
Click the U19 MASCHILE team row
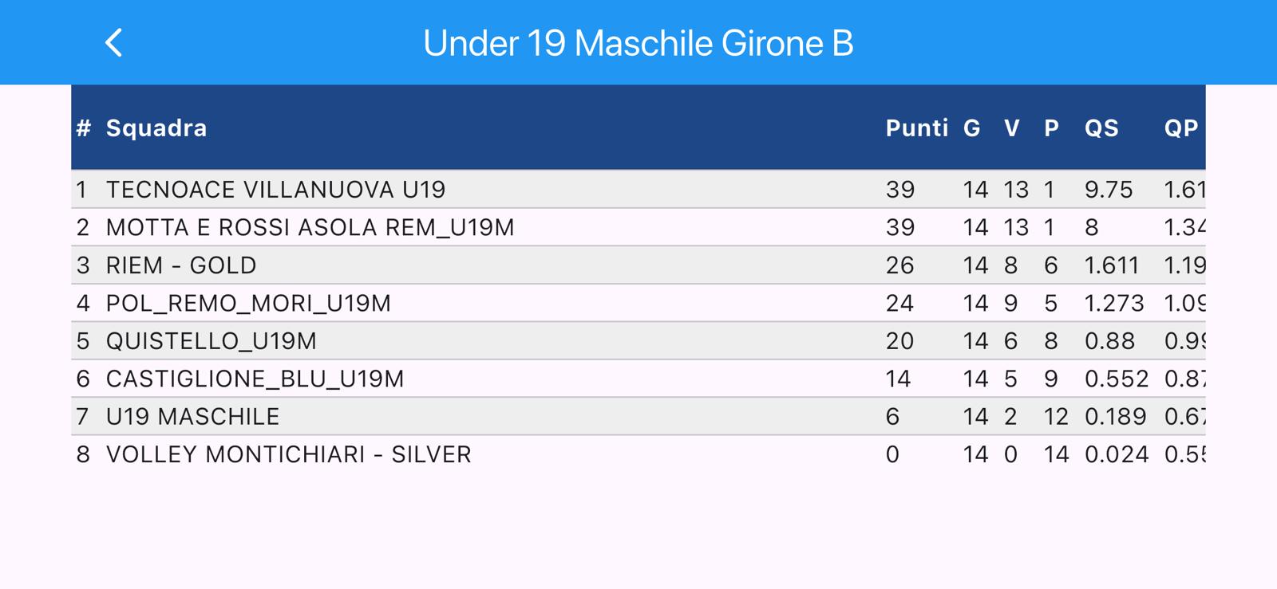192,417
